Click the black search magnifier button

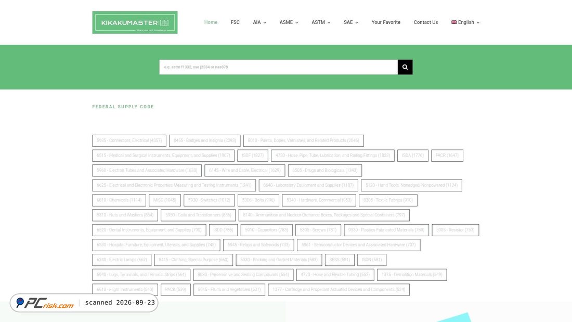[x=405, y=67]
